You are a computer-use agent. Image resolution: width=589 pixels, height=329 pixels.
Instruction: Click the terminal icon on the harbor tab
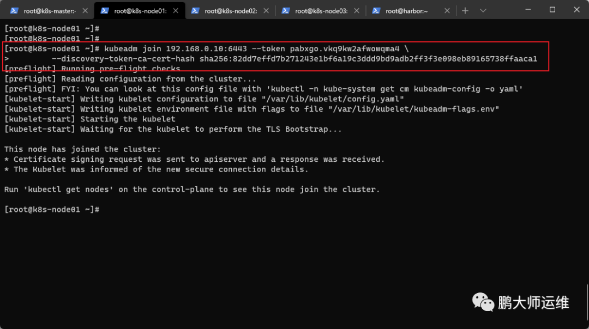coord(376,11)
